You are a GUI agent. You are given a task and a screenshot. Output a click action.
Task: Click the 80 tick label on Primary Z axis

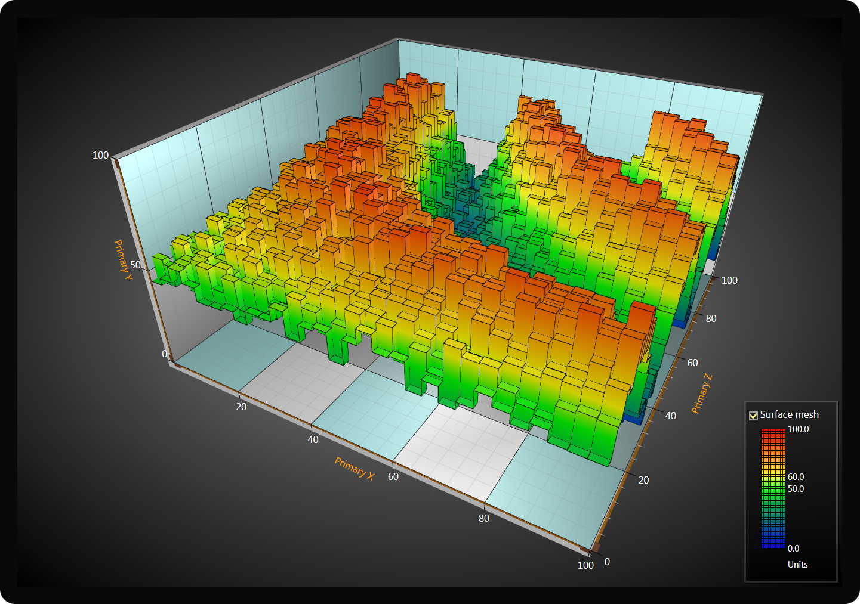point(711,318)
